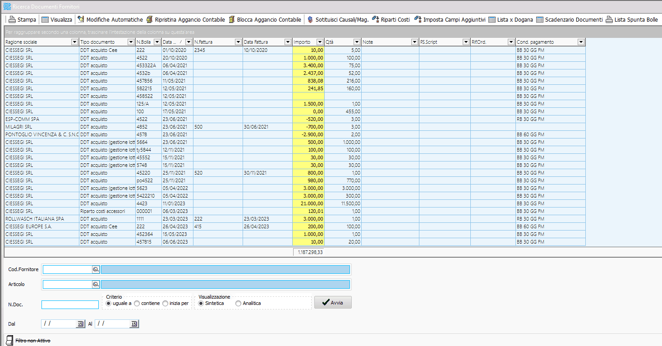This screenshot has width=662, height=346.
Task: Open the PS.Script column filter dropdown
Action: 466,42
